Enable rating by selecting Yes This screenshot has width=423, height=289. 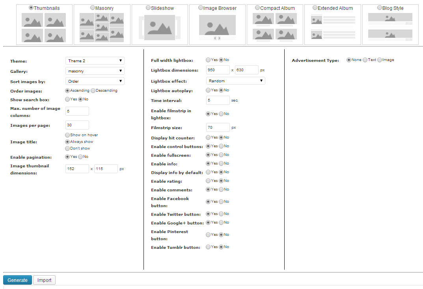[x=208, y=181]
